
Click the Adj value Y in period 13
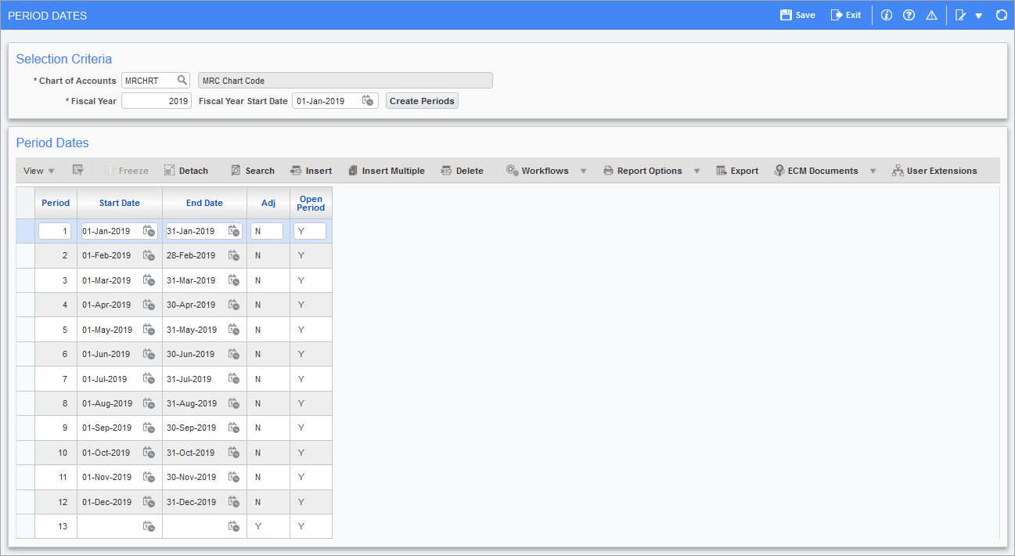coord(258,526)
